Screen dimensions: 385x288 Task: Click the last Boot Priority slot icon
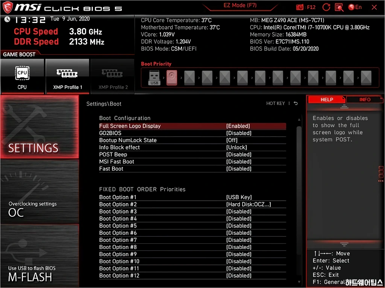[x=366, y=78]
